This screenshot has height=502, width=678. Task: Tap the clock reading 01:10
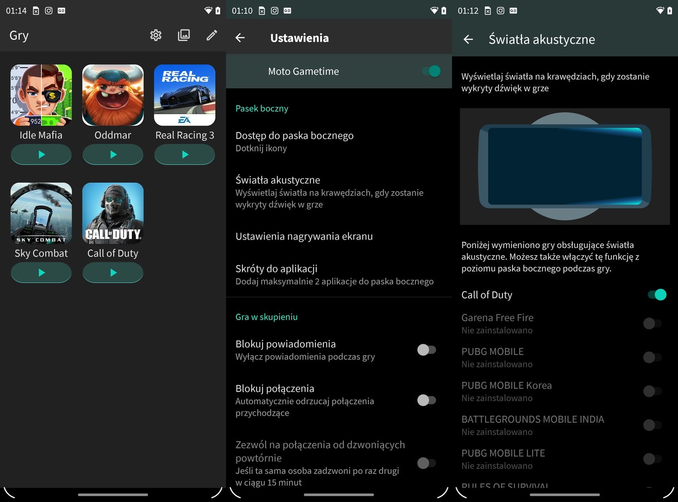click(x=242, y=11)
